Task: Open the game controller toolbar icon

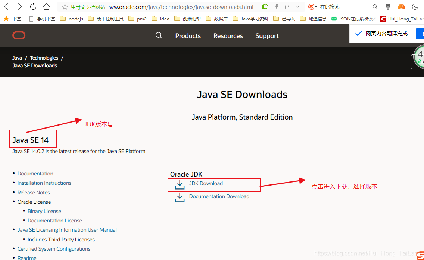Action: tap(401, 7)
